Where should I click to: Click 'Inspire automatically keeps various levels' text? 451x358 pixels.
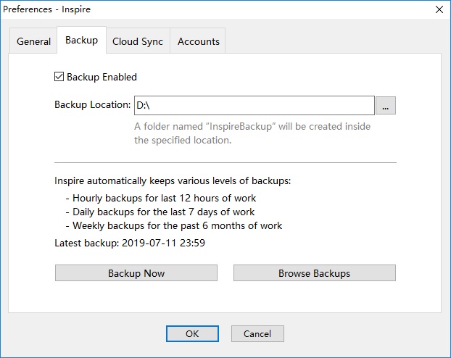tap(173, 181)
